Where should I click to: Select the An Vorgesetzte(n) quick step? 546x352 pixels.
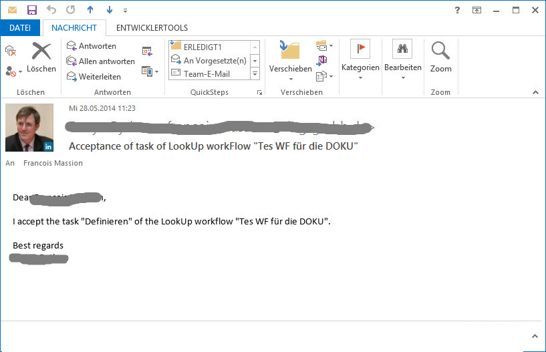(x=209, y=61)
